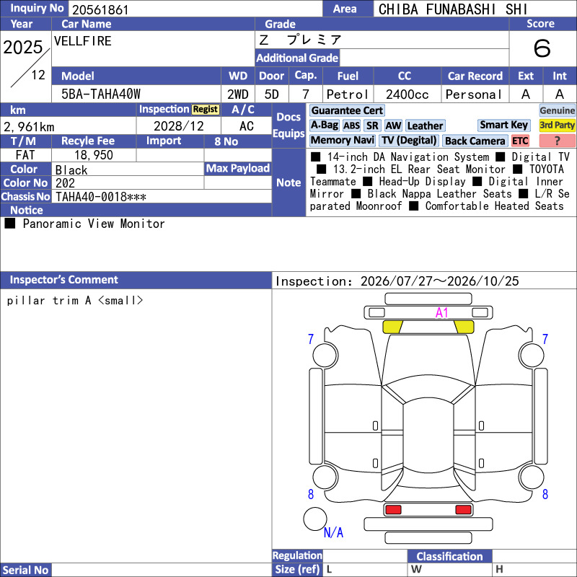
Task: Click the N/A spare tire circle
Action: click(x=315, y=519)
